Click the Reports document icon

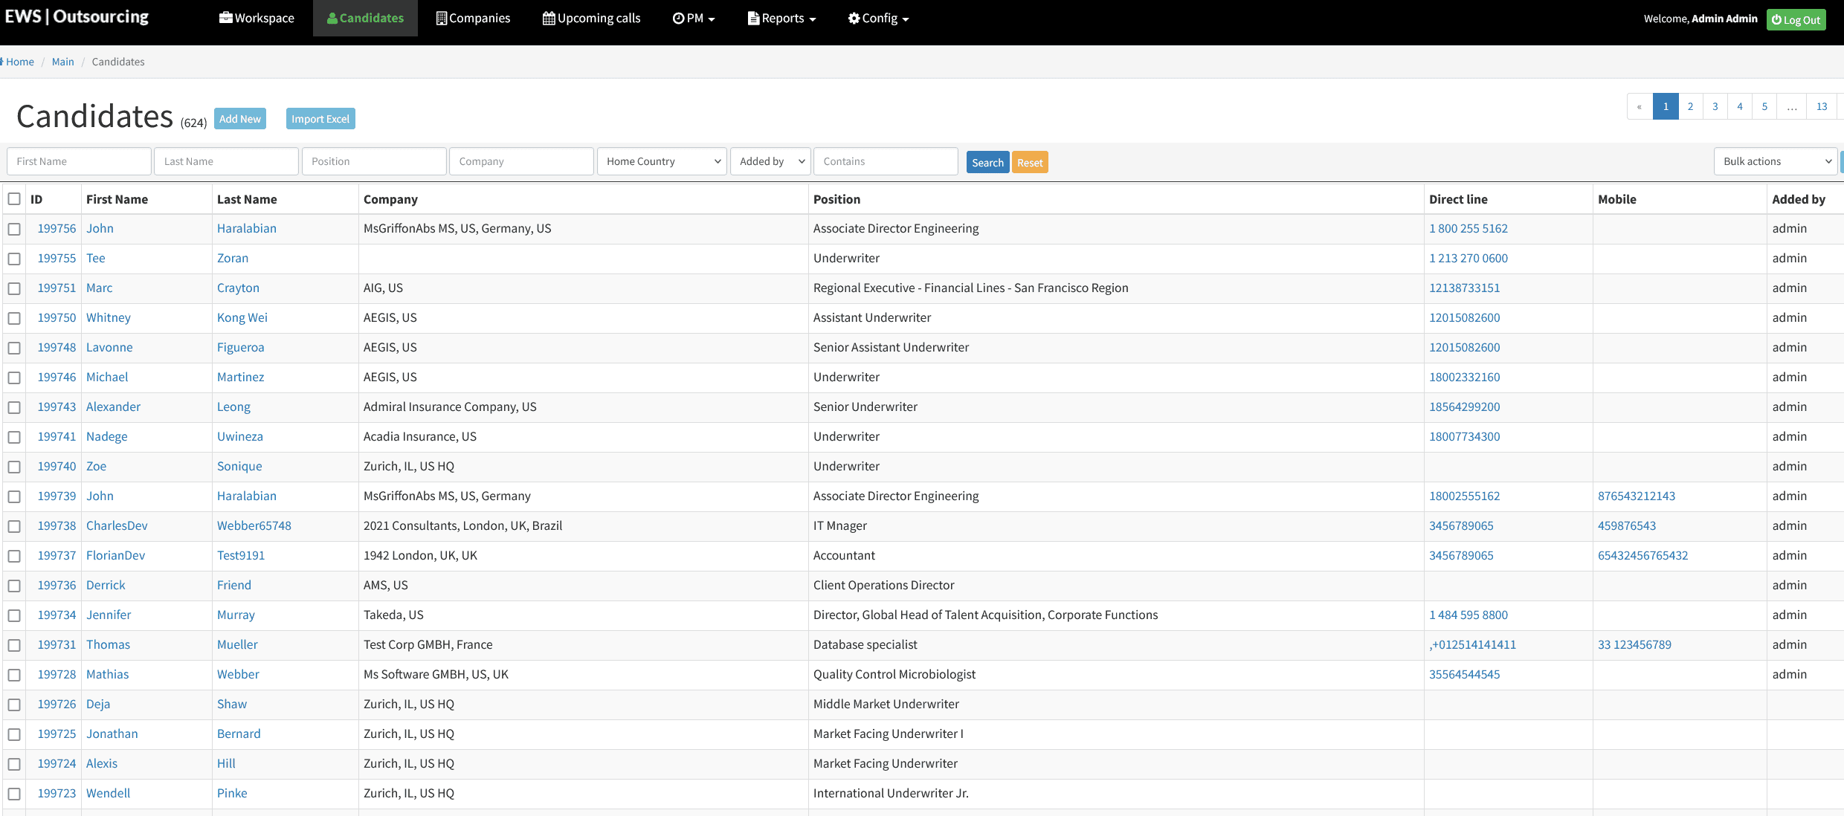click(x=753, y=18)
